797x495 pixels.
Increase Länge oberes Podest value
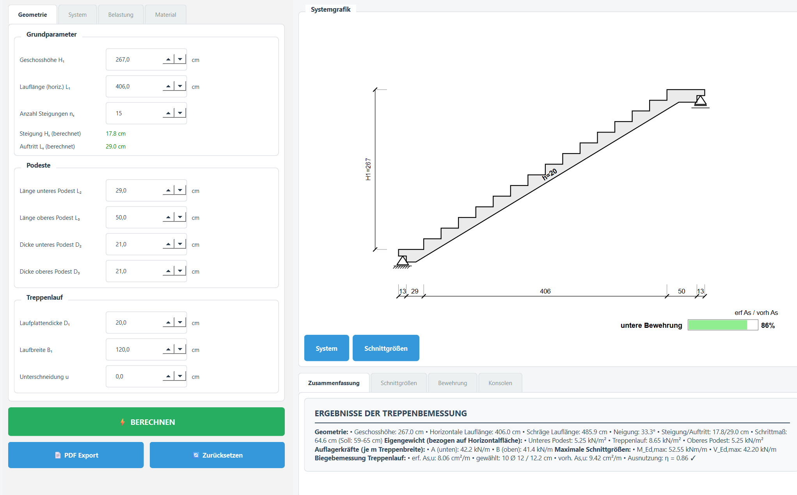[168, 217]
